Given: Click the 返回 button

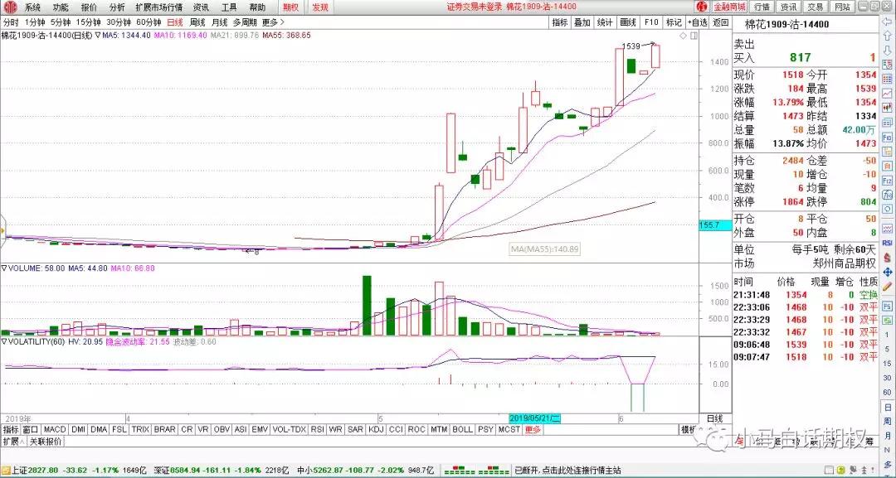Looking at the screenshot, I should click(x=721, y=22).
